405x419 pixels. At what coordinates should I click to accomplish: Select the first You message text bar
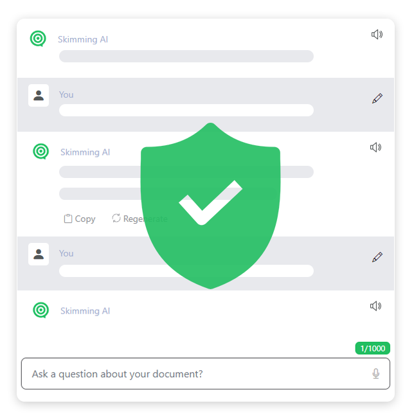(186, 110)
